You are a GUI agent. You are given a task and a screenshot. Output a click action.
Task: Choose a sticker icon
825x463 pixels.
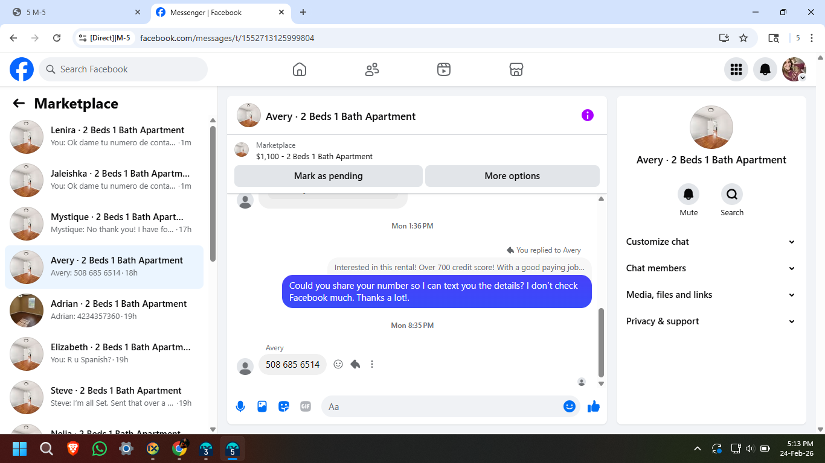pyautogui.click(x=284, y=406)
